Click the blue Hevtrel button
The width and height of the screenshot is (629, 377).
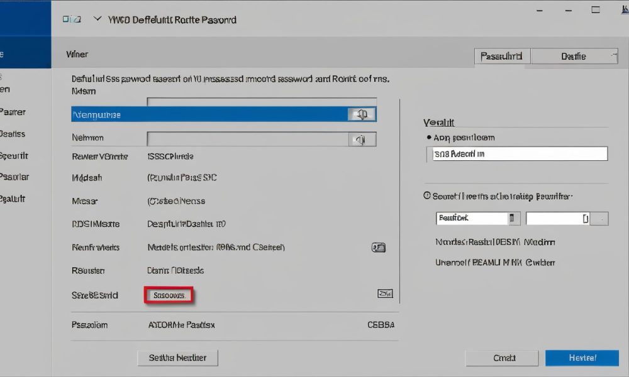pos(582,358)
